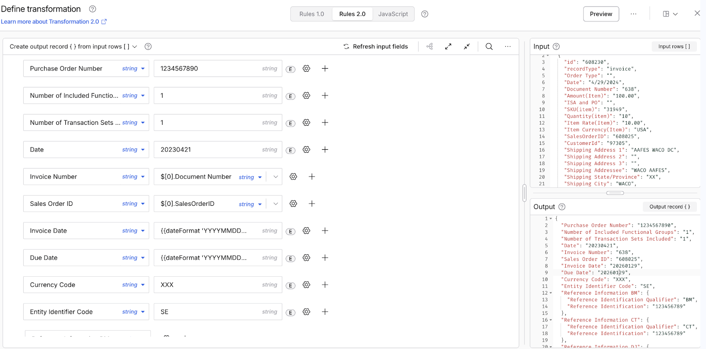Add row after Invoice Number
The image size is (706, 349).
coord(312,176)
